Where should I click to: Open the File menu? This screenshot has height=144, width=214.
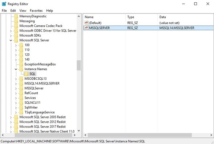pyautogui.click(x=4, y=11)
